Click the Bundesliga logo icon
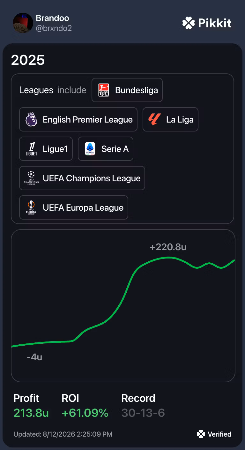The image size is (245, 450). tap(103, 90)
